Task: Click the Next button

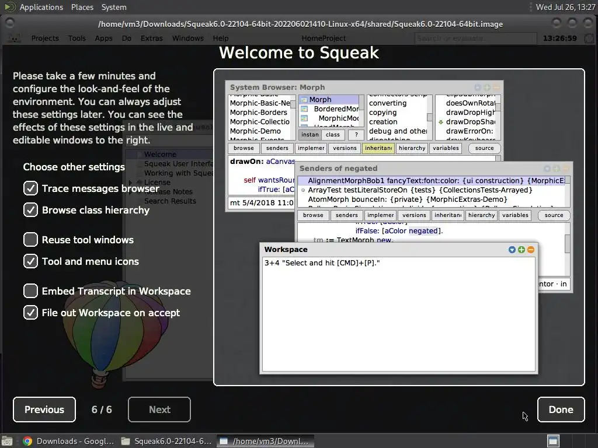Action: (x=159, y=409)
